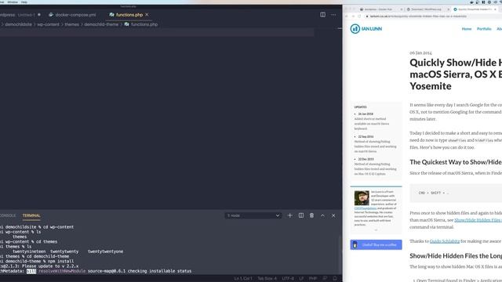This screenshot has width=502, height=282.
Task: Open notifications bell in the status bar
Action: coord(335,279)
